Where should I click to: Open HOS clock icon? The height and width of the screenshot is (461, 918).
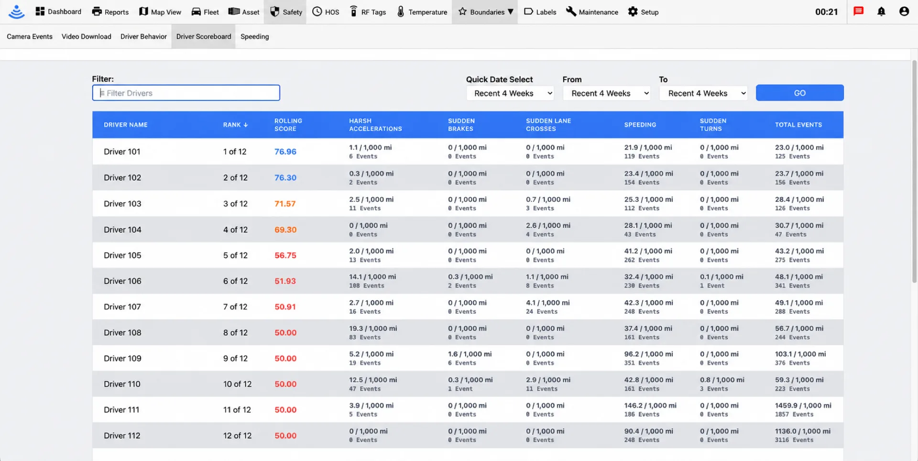point(317,11)
